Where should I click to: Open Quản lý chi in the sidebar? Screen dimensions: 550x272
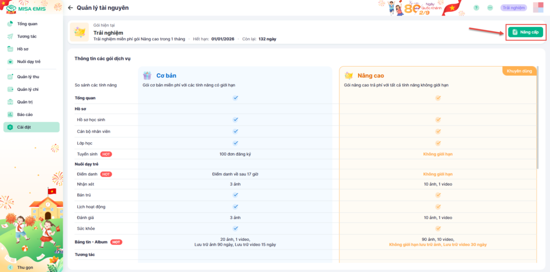[x=32, y=90]
